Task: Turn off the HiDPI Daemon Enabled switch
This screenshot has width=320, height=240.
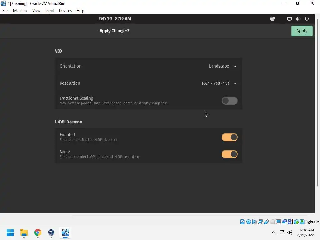Action: point(230,137)
